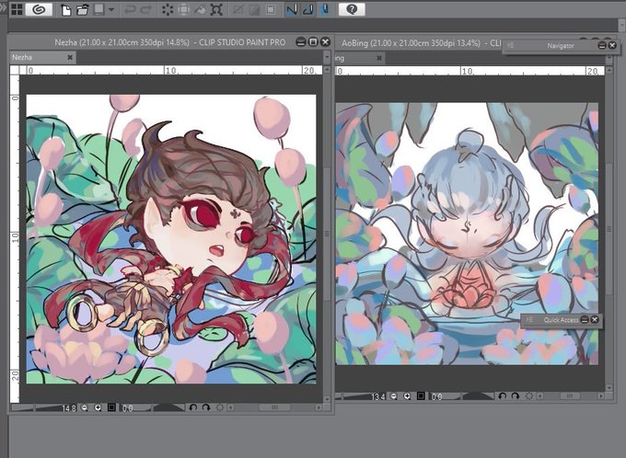The width and height of the screenshot is (626, 458).
Task: Click the AoBing window title bar text
Action: point(422,43)
